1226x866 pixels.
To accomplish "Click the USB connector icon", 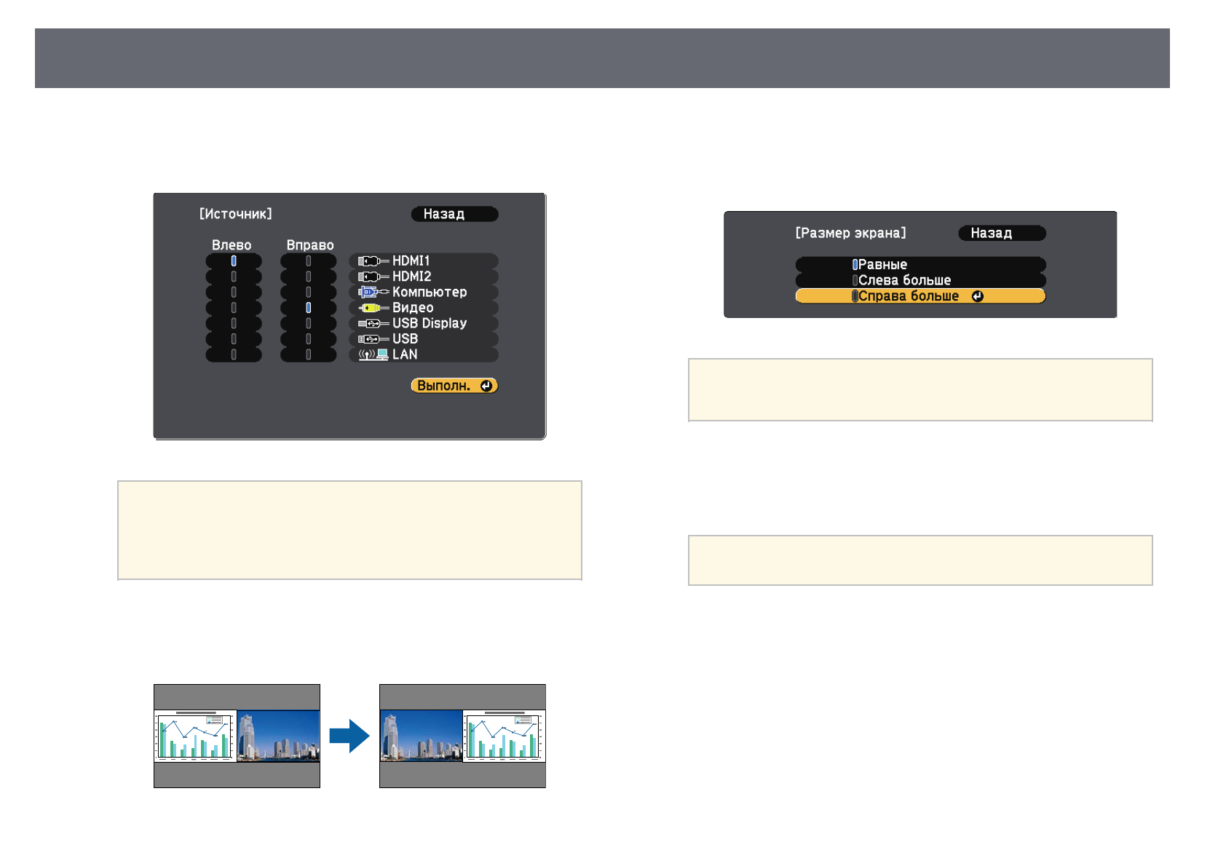I will click(372, 339).
